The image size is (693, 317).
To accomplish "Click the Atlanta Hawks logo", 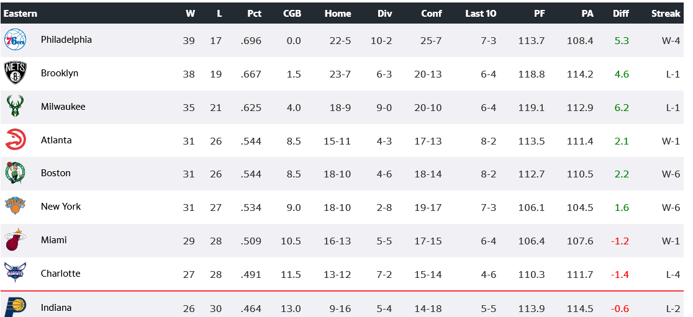I will click(16, 140).
